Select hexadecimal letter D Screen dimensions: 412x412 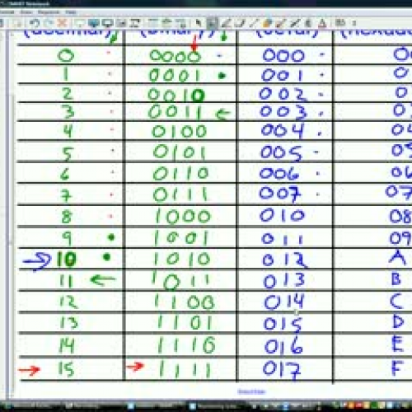pyautogui.click(x=398, y=321)
